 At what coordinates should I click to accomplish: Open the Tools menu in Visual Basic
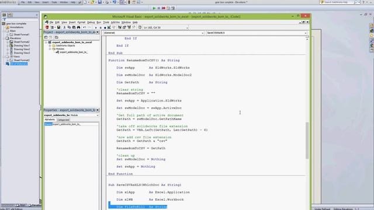coord(106,22)
